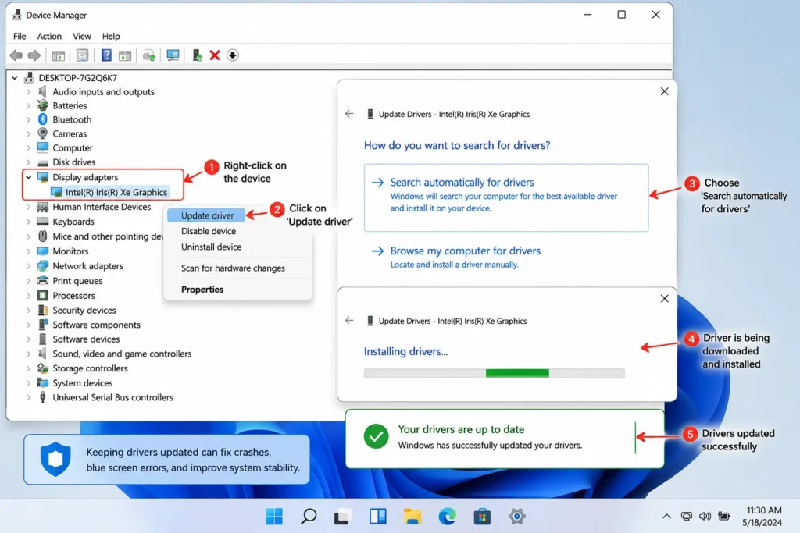Image resolution: width=800 pixels, height=533 pixels.
Task: Launch Microsoft Edge from the taskbar
Action: 448,516
